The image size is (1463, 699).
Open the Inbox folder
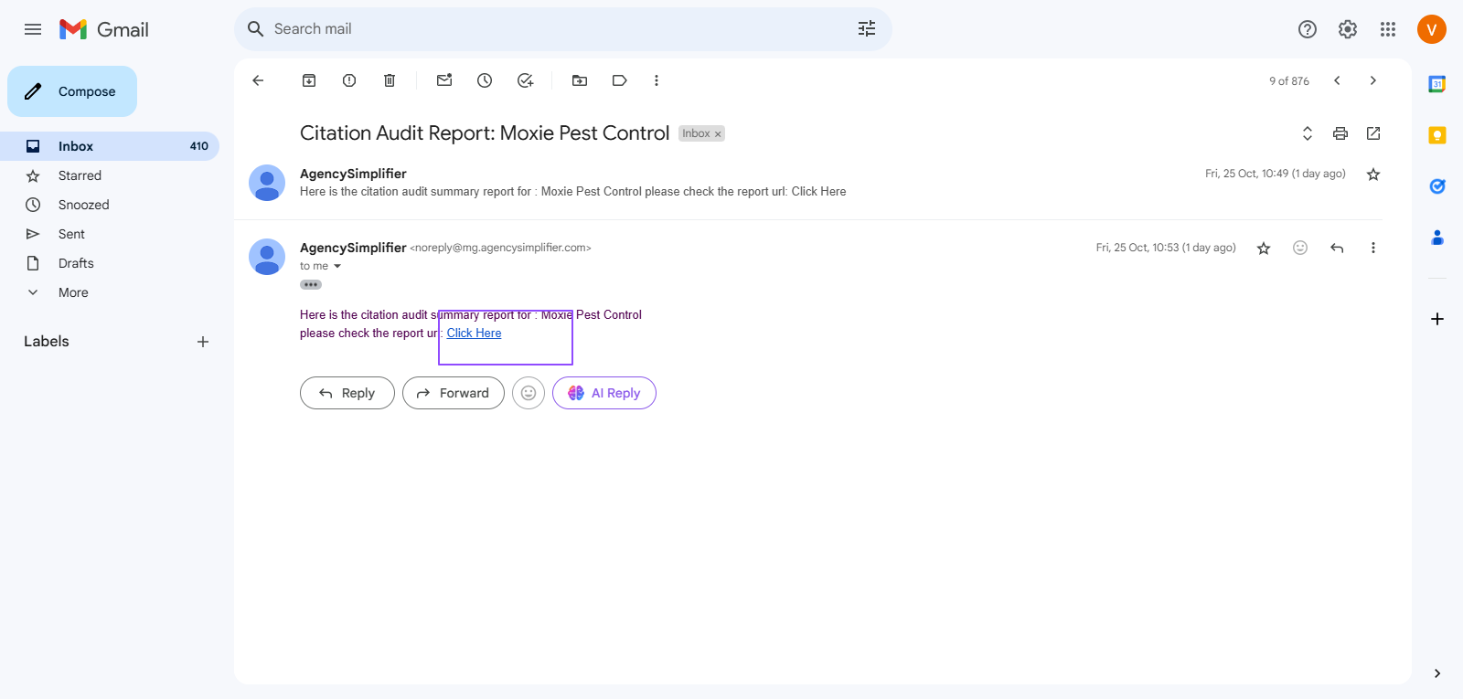[110, 146]
